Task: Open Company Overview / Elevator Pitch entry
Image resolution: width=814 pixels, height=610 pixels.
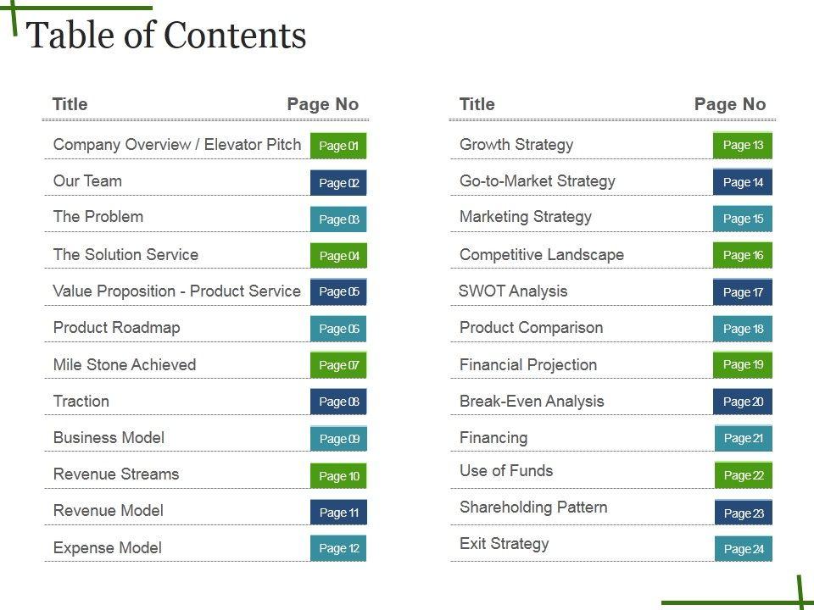Action: pyautogui.click(x=177, y=145)
